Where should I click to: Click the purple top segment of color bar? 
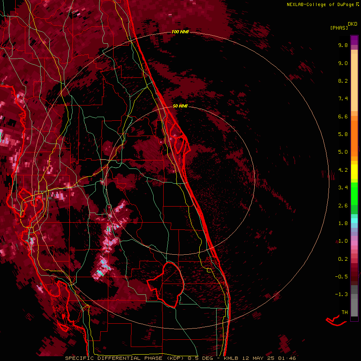[x=354, y=40]
